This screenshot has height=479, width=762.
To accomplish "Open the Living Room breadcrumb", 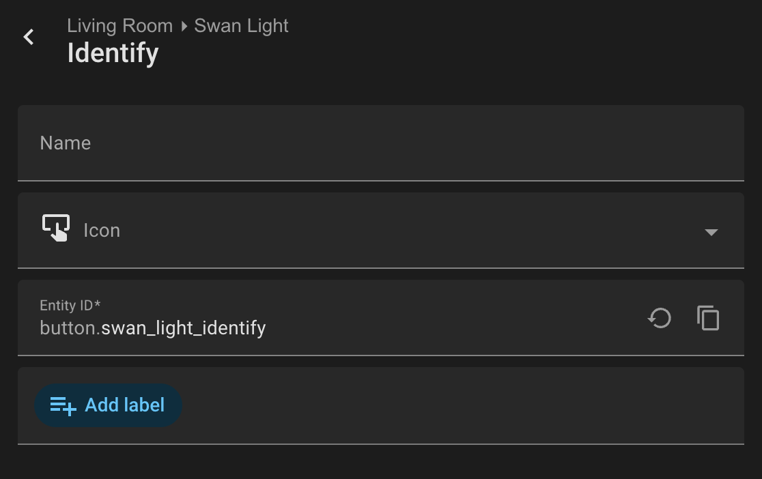I will (x=120, y=26).
